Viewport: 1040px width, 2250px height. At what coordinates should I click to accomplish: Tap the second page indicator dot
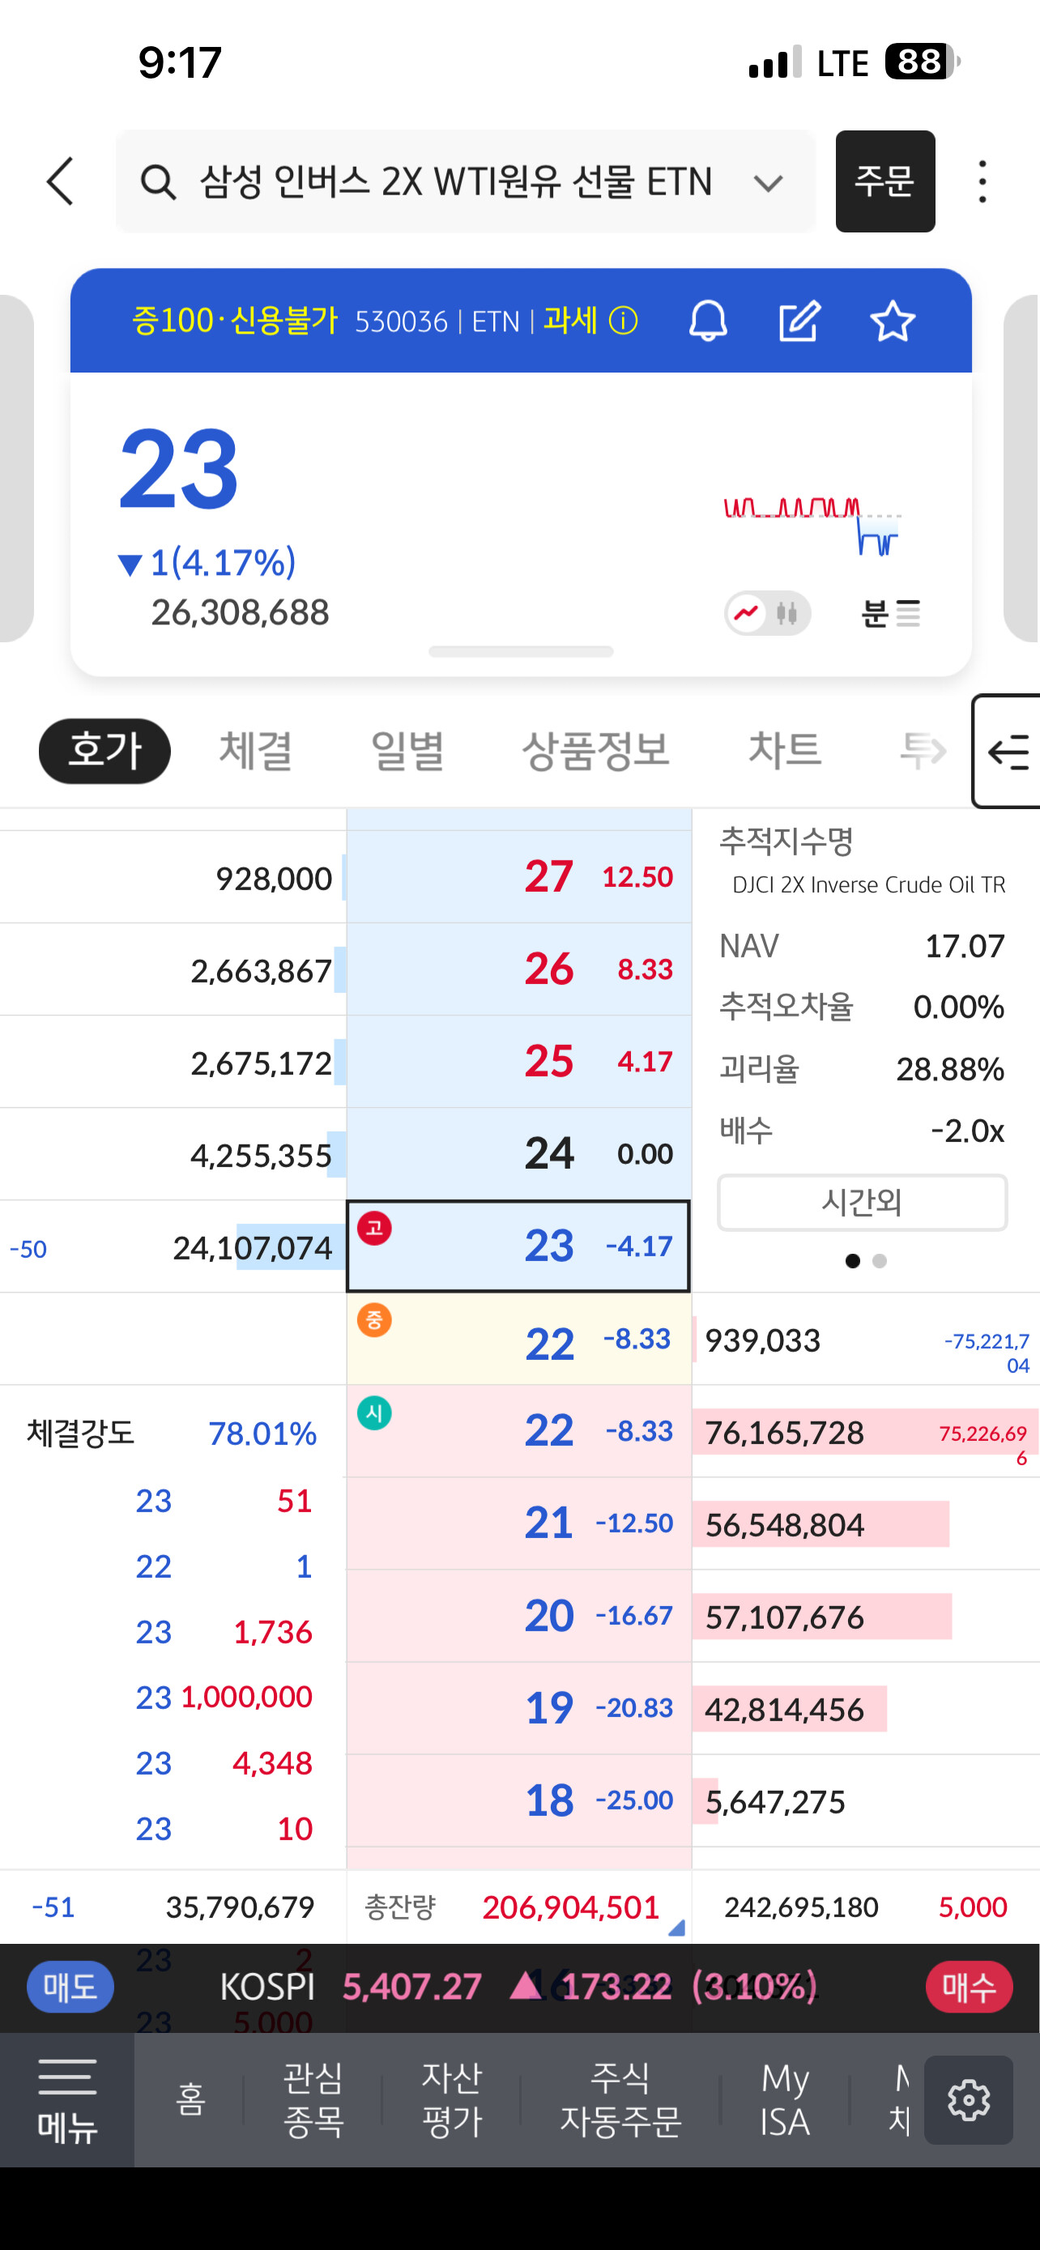coord(880,1260)
